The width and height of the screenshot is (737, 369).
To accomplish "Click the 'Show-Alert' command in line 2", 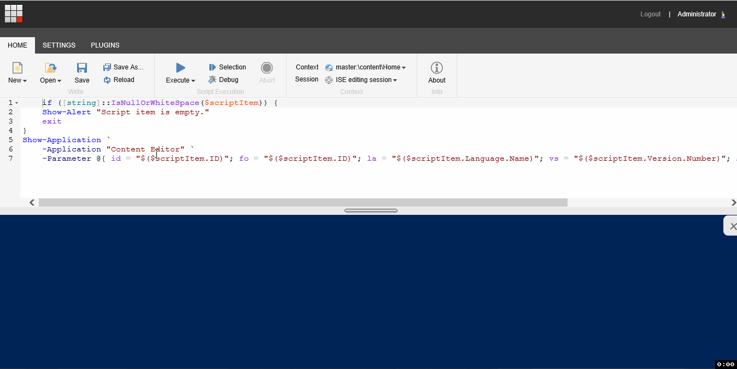I will 67,112.
